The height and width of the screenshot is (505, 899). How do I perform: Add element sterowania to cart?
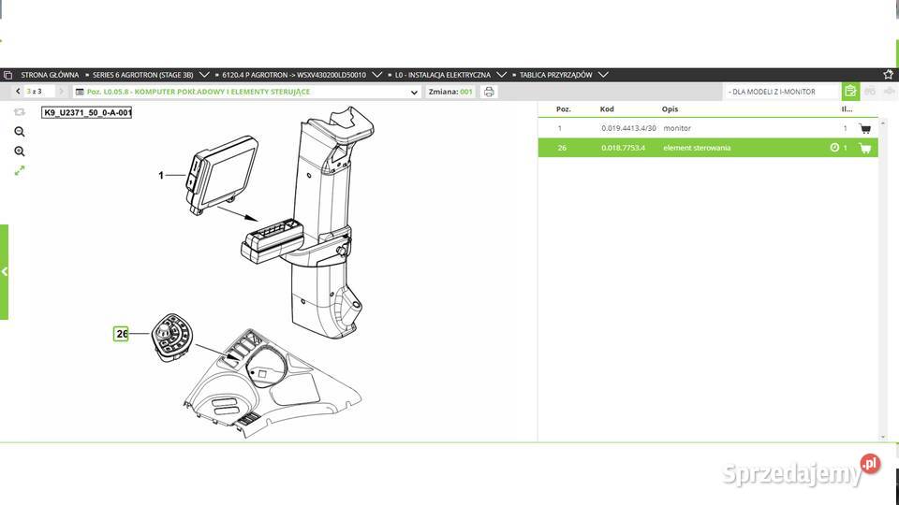click(x=864, y=148)
